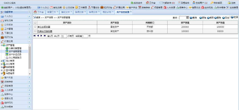
Task: Switch to the 工作台 tab
Action: 39,12
